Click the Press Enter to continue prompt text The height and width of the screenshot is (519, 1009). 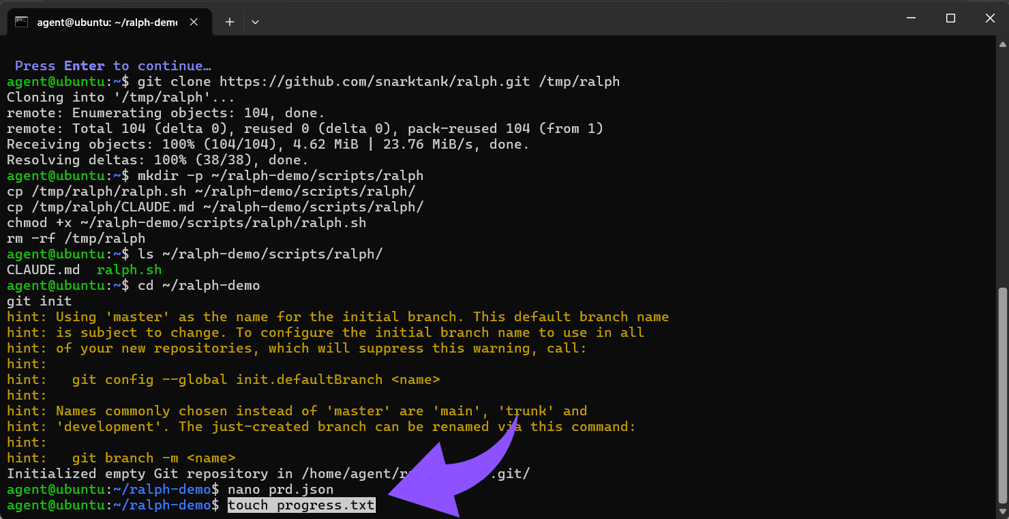click(x=112, y=65)
